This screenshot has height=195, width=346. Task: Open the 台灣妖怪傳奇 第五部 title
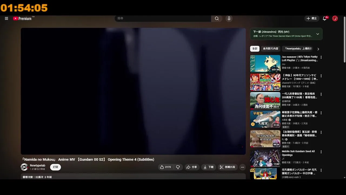click(x=300, y=134)
